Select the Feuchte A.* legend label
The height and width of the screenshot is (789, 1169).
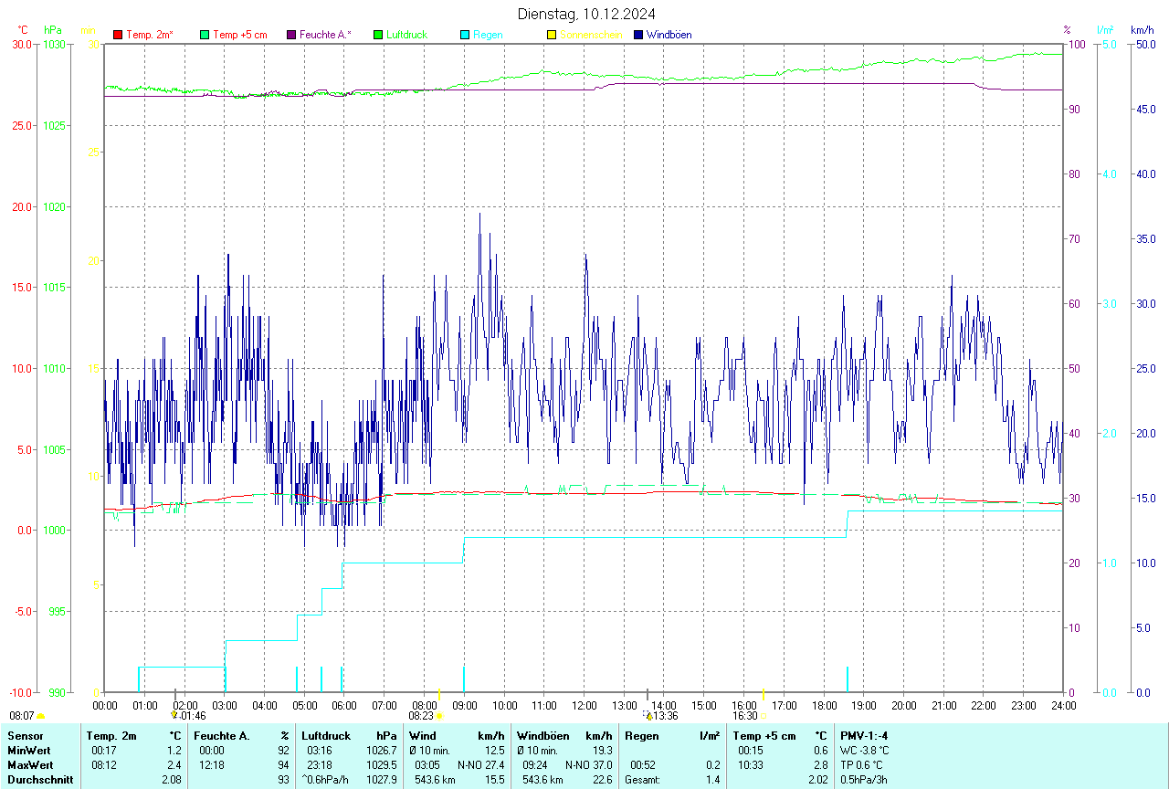tap(325, 35)
